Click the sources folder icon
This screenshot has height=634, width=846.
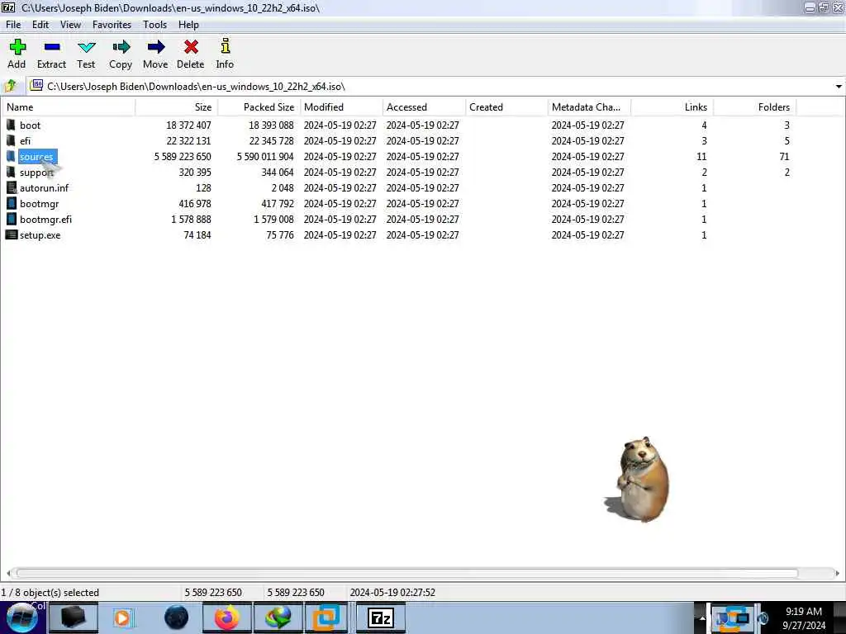tap(11, 156)
